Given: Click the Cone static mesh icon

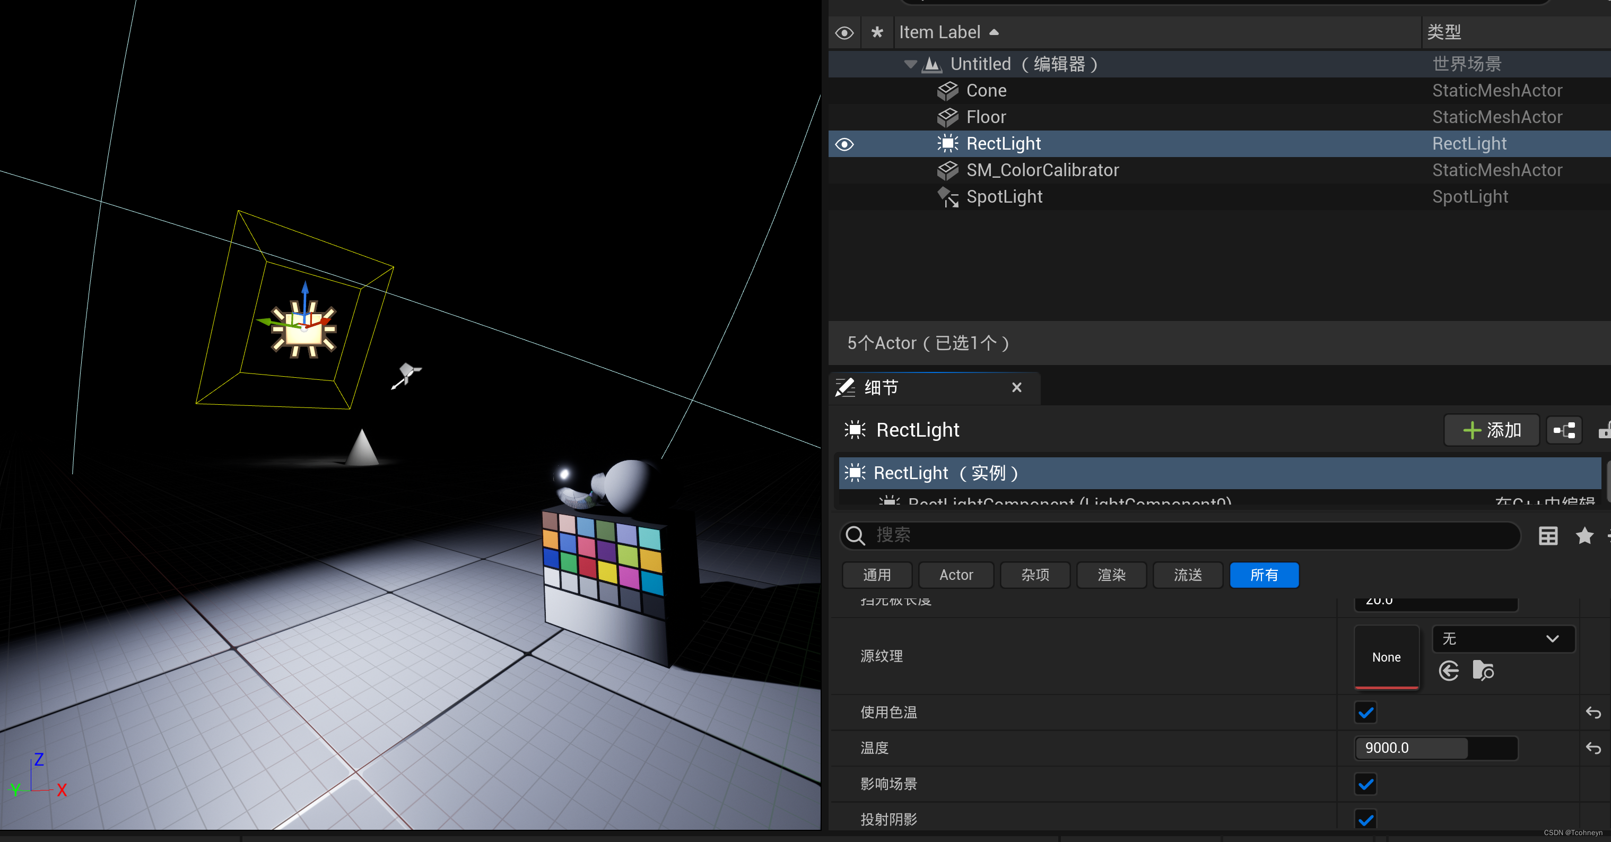Looking at the screenshot, I should coord(947,91).
